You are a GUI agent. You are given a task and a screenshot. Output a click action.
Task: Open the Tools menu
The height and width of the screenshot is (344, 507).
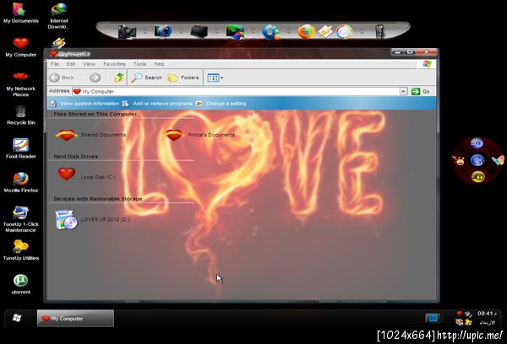tap(139, 64)
